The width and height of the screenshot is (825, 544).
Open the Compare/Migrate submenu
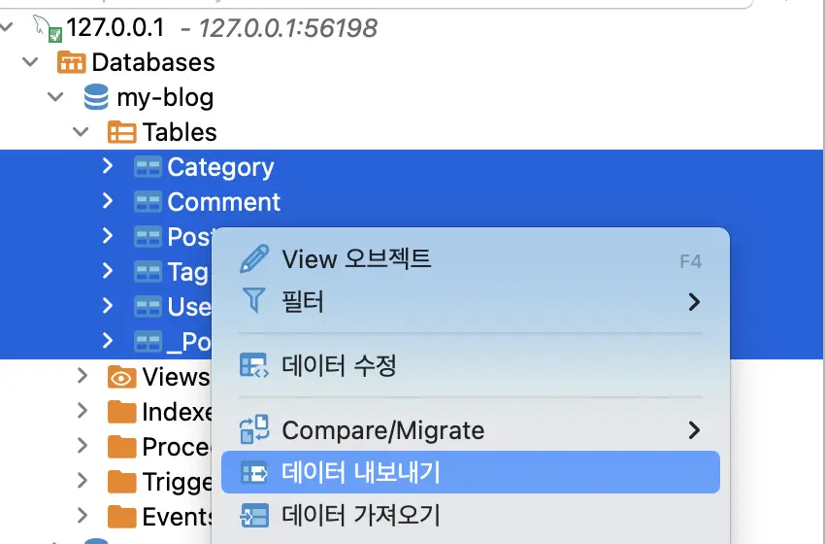click(x=382, y=430)
